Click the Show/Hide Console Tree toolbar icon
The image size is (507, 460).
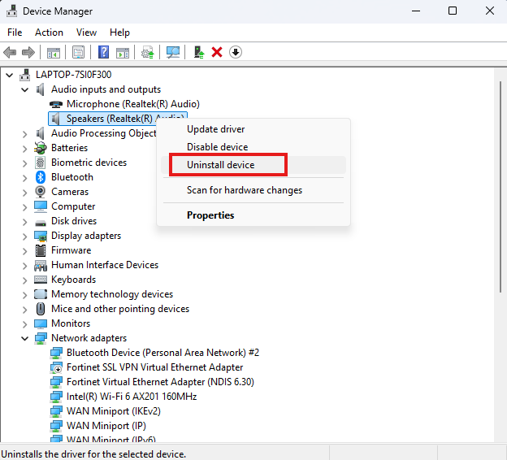(54, 52)
